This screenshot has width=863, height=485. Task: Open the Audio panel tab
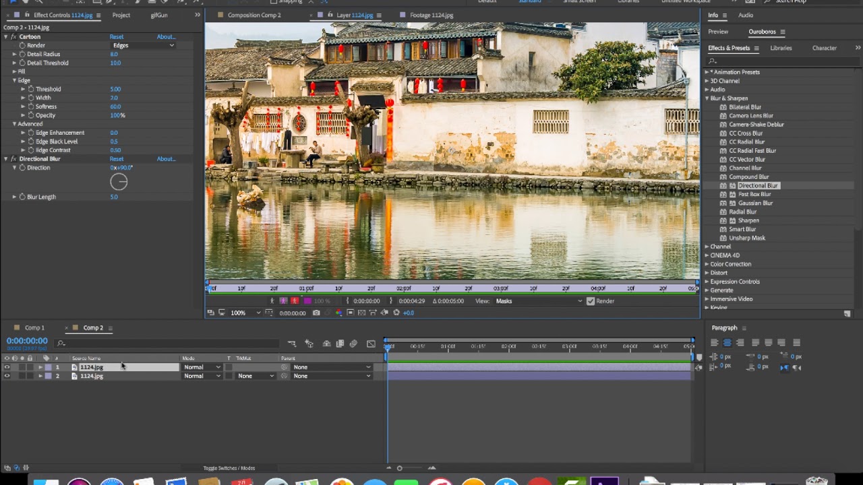tap(746, 15)
